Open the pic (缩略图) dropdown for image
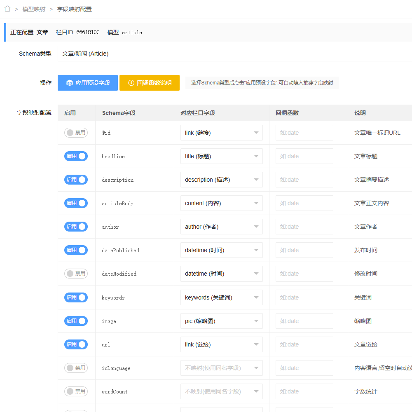 tap(222, 321)
